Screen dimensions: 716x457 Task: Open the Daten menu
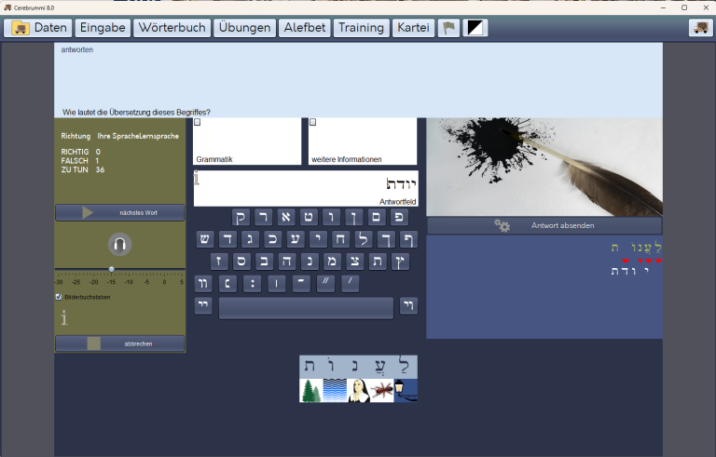point(38,28)
